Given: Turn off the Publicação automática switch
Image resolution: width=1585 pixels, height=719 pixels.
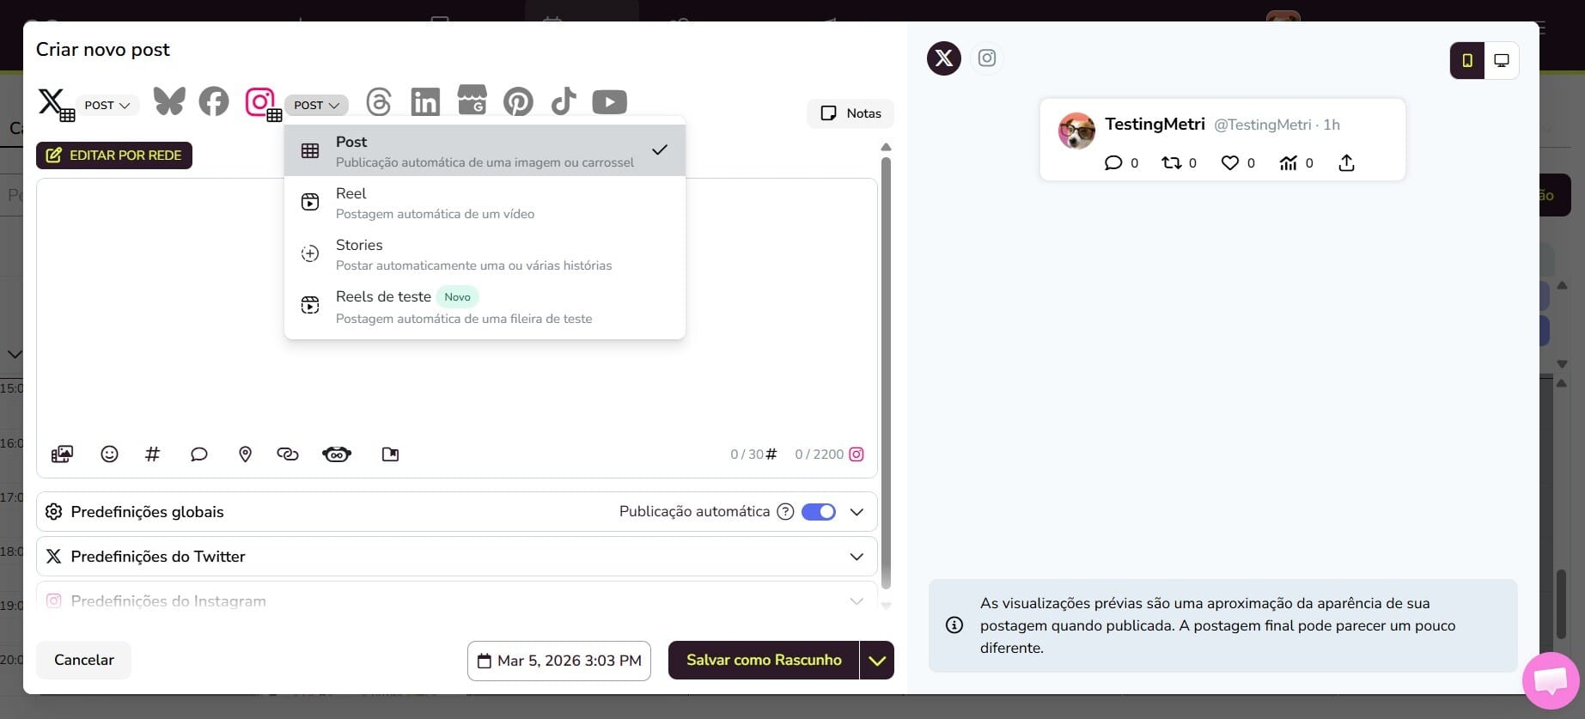Looking at the screenshot, I should click(818, 512).
